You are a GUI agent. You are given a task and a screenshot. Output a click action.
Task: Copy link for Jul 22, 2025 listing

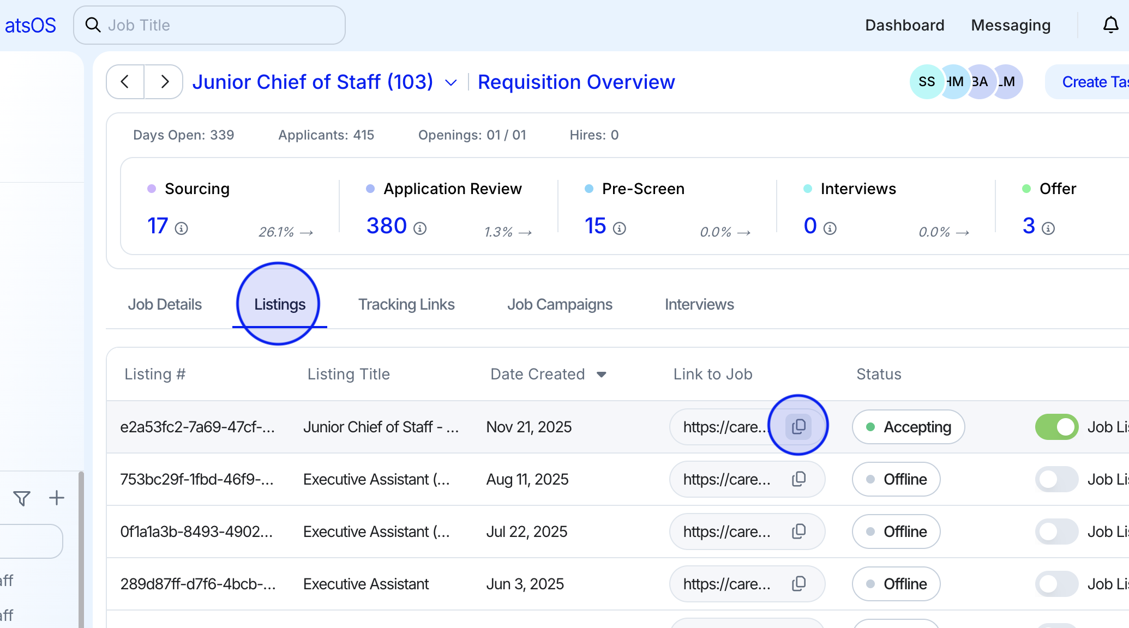pos(798,532)
